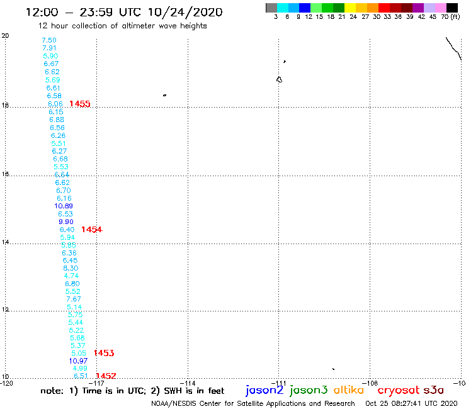Image resolution: width=466 pixels, height=409 pixels.
Task: Click the s3a satellite legend label
Action: click(x=433, y=390)
